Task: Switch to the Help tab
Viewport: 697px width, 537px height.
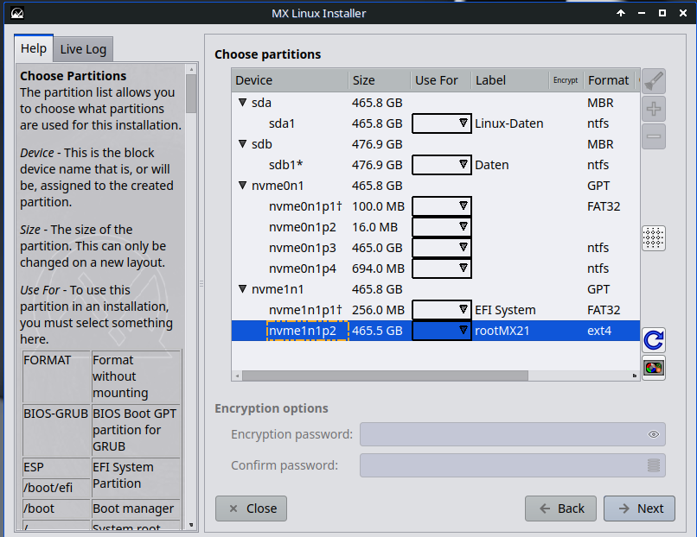Action: [34, 48]
